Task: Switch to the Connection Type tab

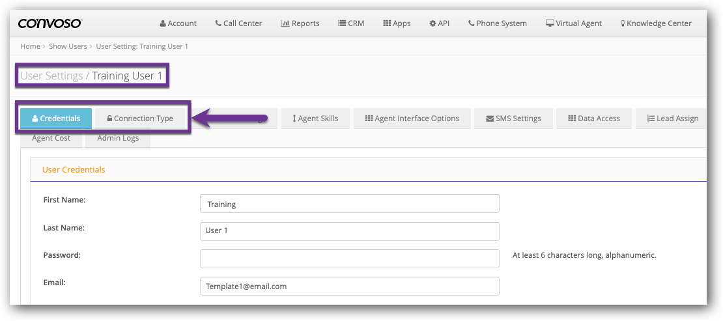Action: 140,119
